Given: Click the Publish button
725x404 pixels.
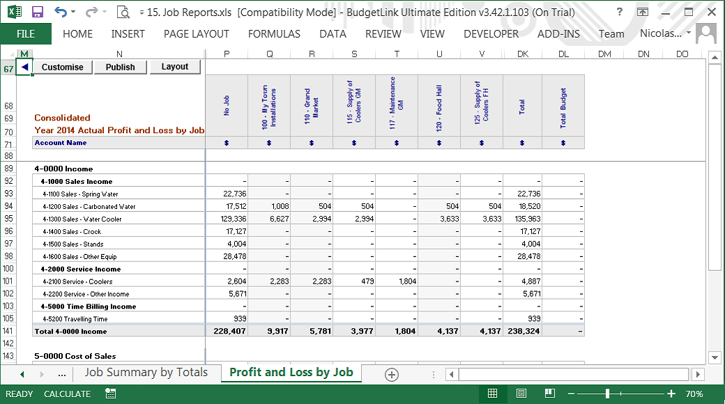Looking at the screenshot, I should coord(120,67).
